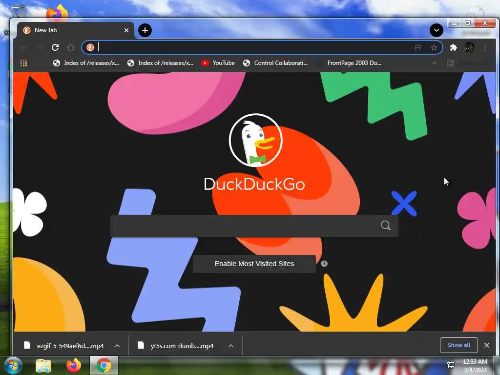Click the DuckDuckGo duck logo
Image resolution: width=500 pixels, height=375 pixels.
click(x=255, y=140)
